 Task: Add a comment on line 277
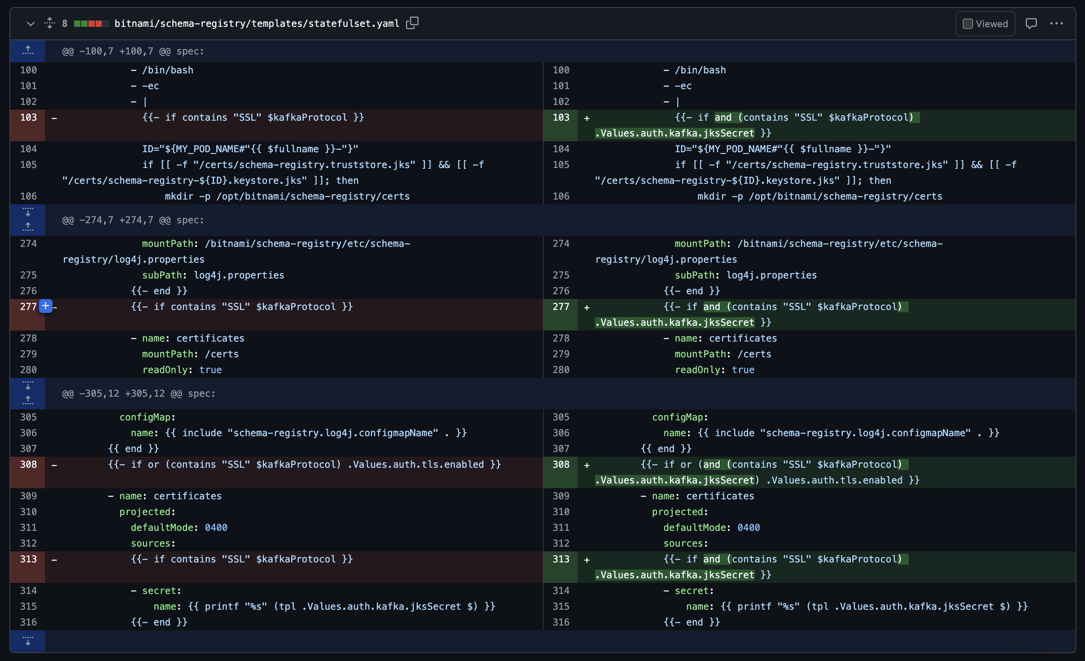(x=46, y=306)
